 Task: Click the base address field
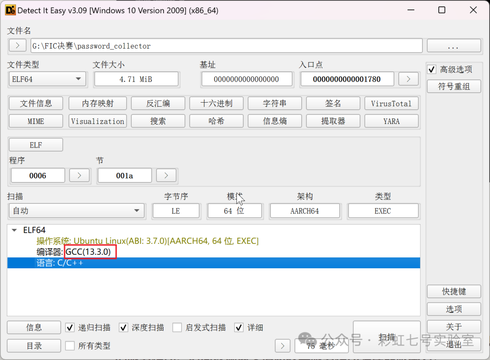tap(246, 79)
